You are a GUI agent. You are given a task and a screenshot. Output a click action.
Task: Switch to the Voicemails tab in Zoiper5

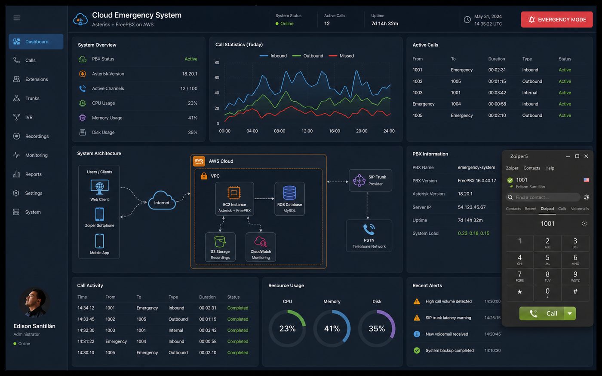(580, 209)
